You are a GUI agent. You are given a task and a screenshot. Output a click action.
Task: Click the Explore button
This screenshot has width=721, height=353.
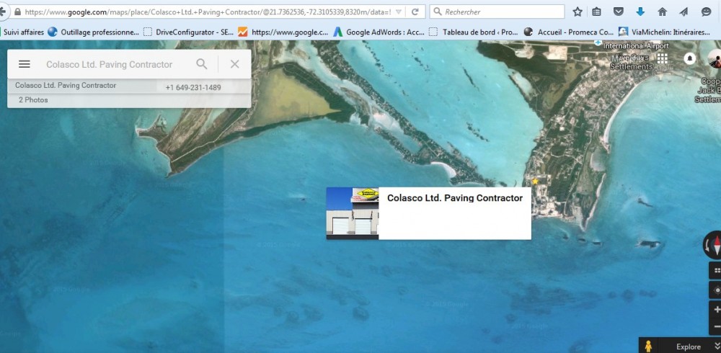(x=689, y=347)
